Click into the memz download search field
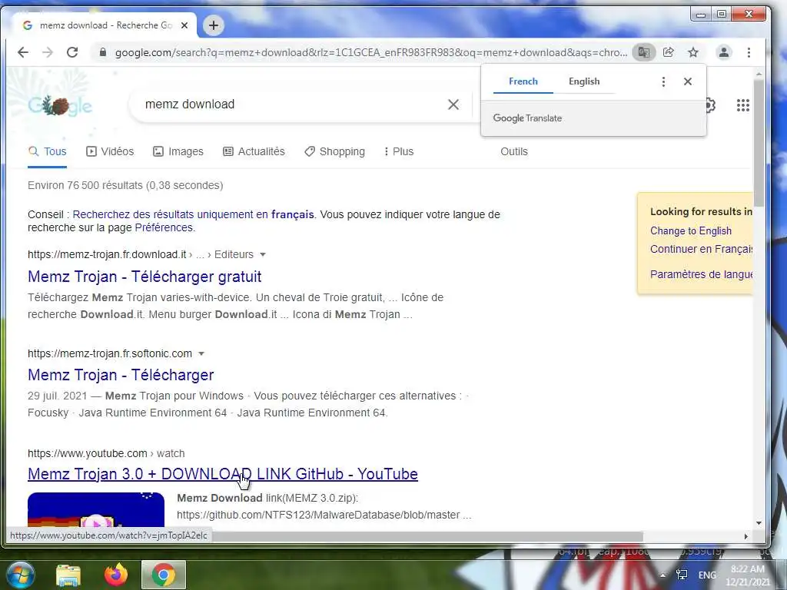This screenshot has height=590, width=787. 291,104
